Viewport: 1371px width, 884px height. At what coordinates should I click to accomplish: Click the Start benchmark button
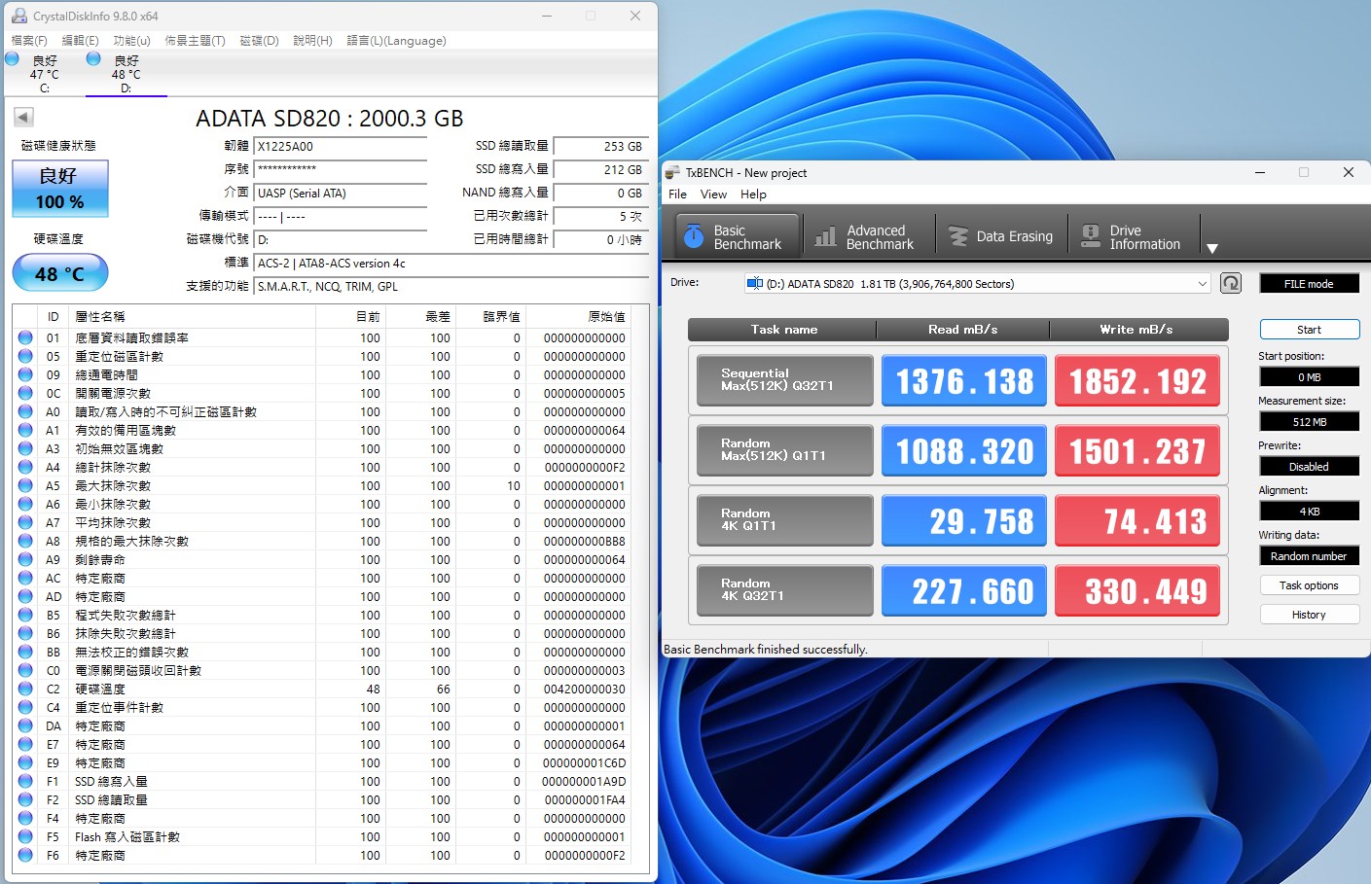pyautogui.click(x=1309, y=330)
